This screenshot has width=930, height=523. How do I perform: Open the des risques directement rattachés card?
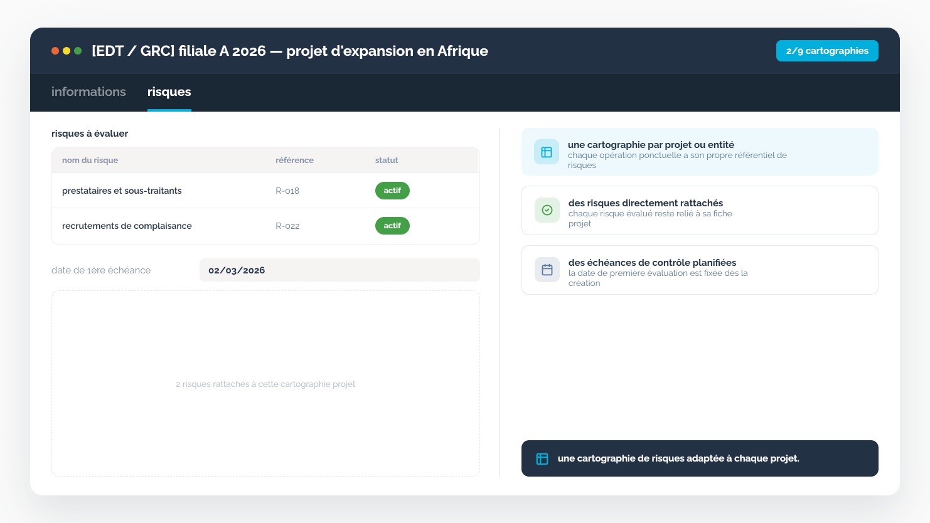click(700, 211)
